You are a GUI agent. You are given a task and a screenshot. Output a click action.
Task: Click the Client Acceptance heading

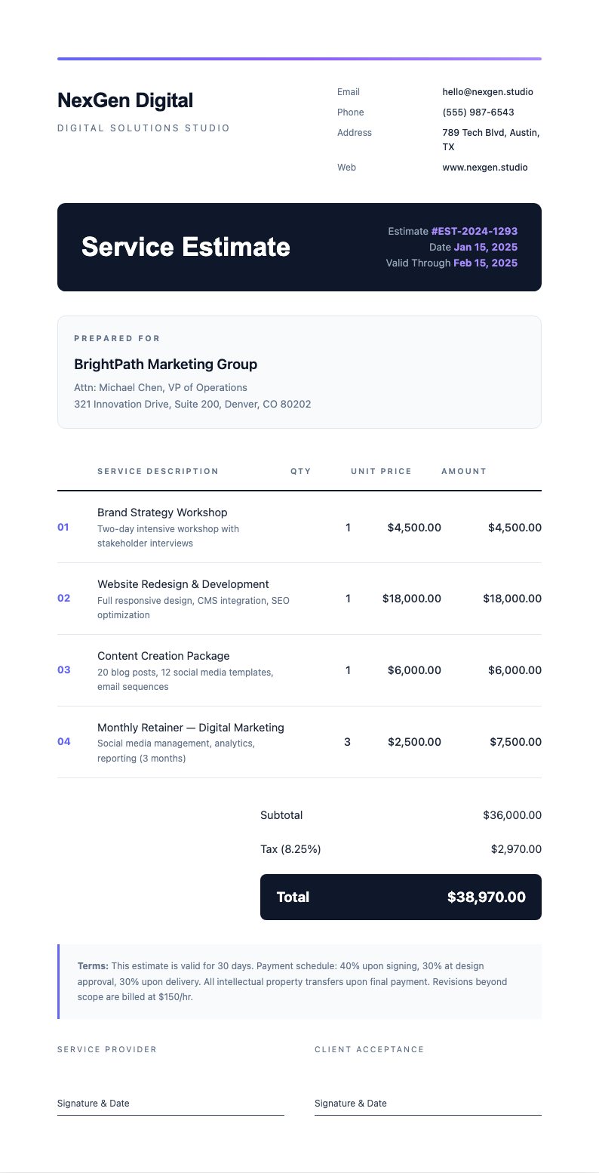pos(370,1050)
